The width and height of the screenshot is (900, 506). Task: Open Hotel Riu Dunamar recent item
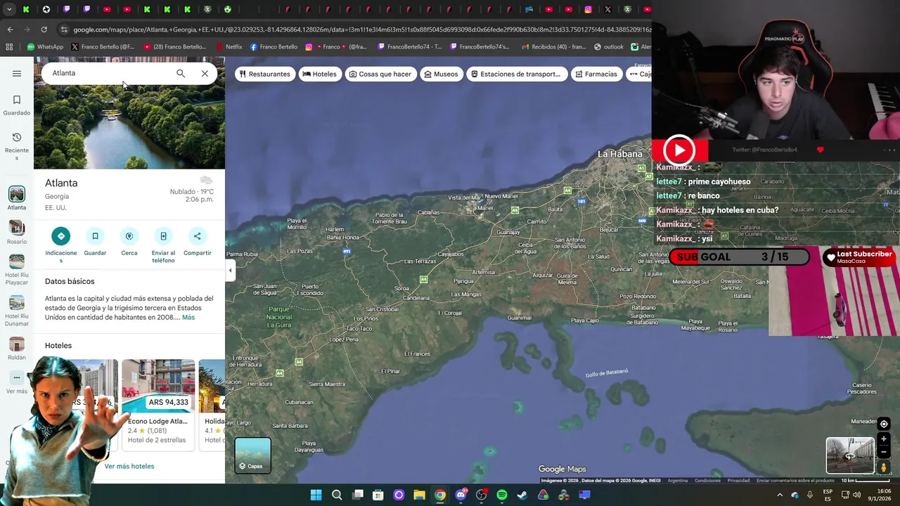point(17,311)
